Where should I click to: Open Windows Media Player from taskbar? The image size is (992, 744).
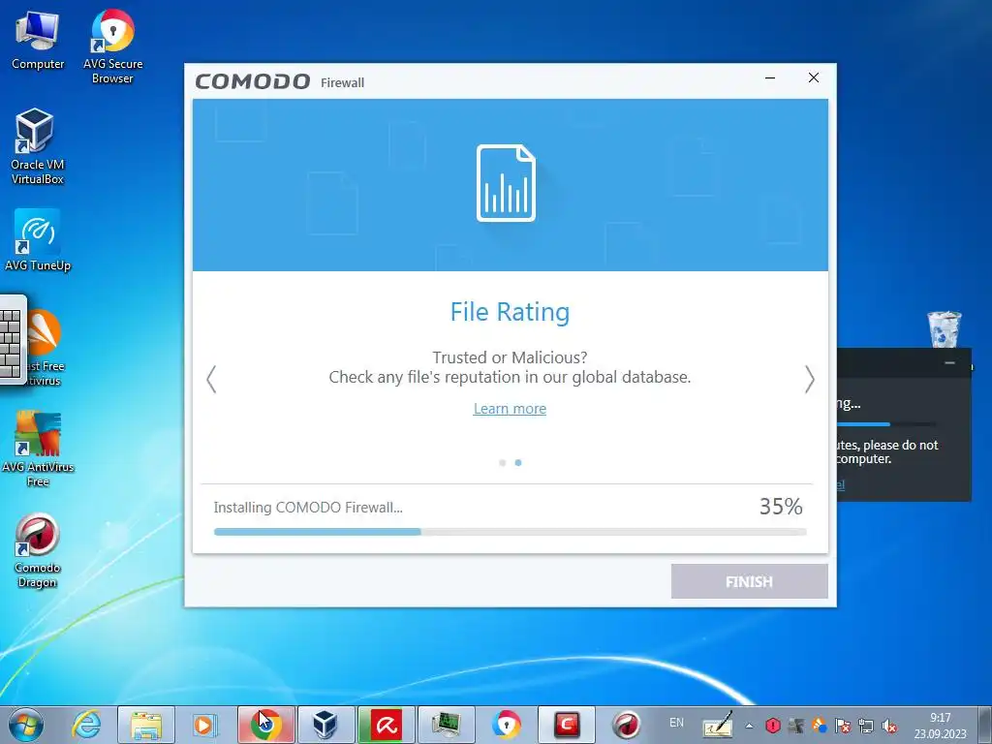tap(204, 725)
